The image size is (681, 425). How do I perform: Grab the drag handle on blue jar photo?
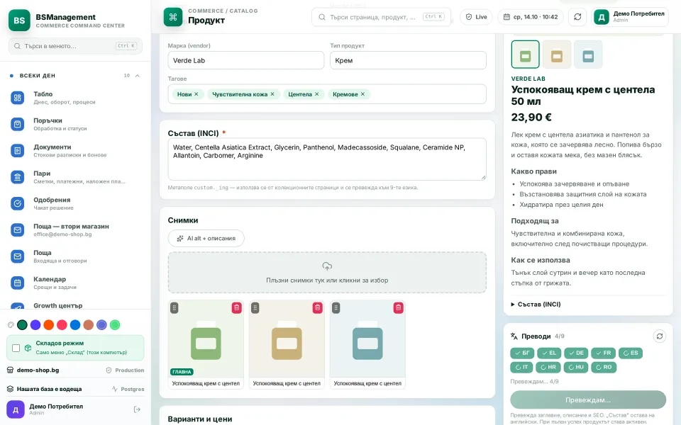click(336, 308)
